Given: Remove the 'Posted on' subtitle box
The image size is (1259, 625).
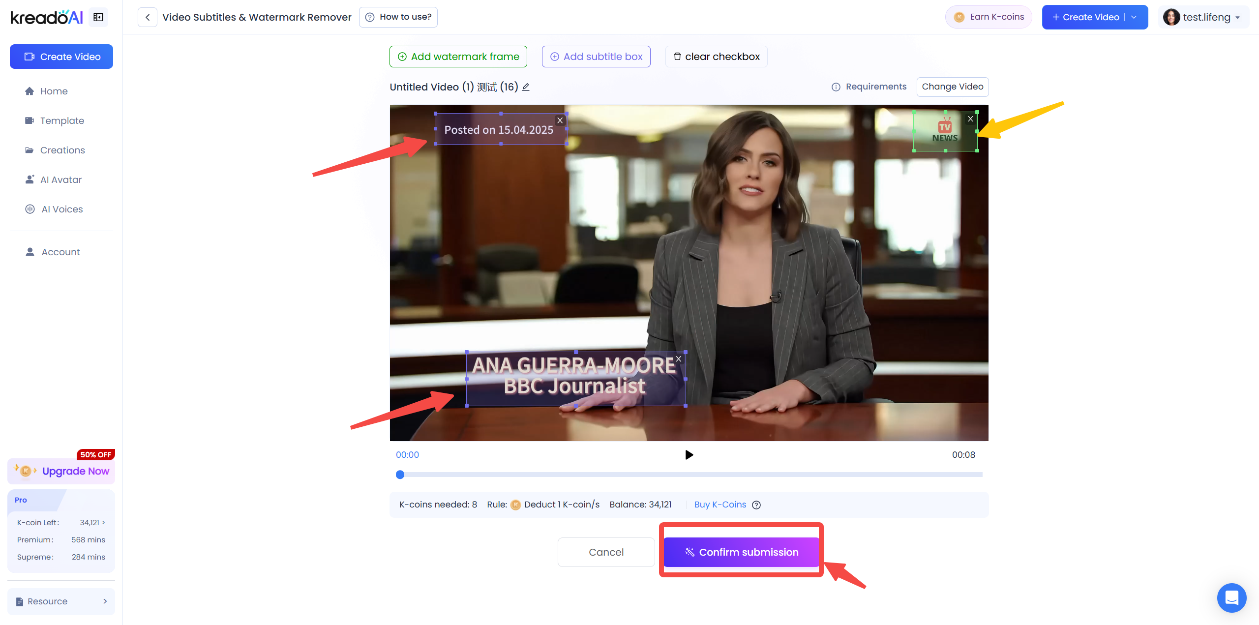Looking at the screenshot, I should point(560,120).
